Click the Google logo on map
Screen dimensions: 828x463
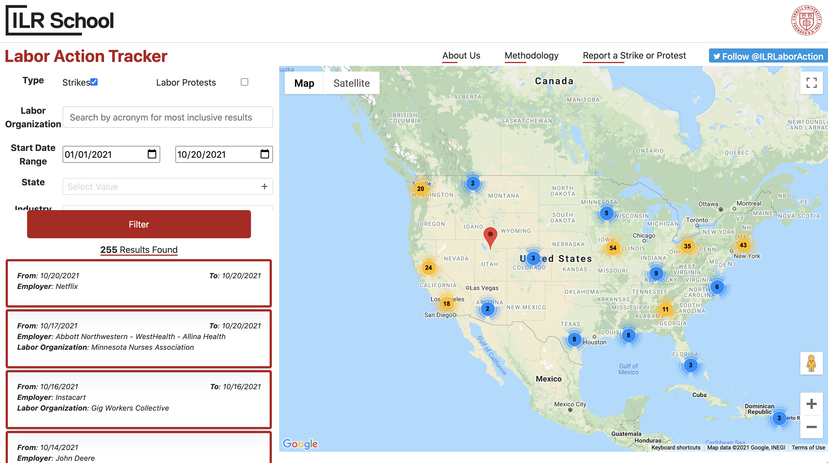300,444
